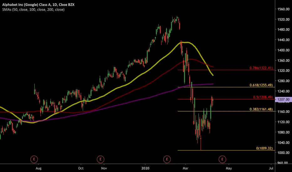
Task: Click the Oct label on time axis
Action: coord(81,168)
